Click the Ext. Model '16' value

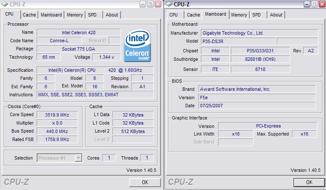95,87
